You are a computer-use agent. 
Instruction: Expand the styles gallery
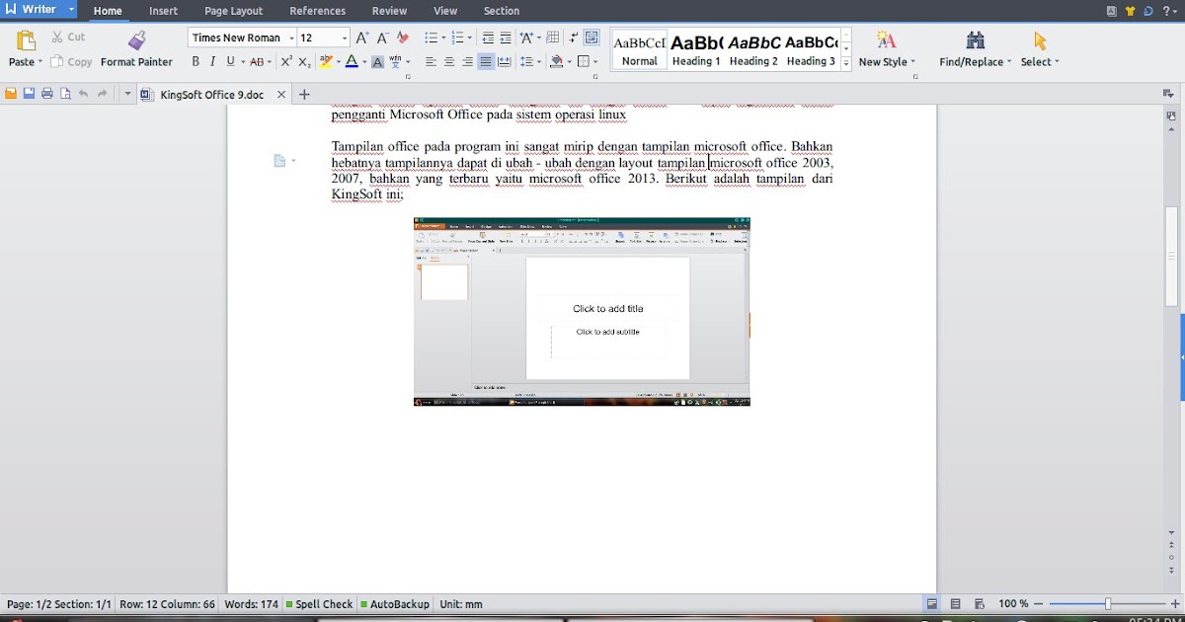846,63
